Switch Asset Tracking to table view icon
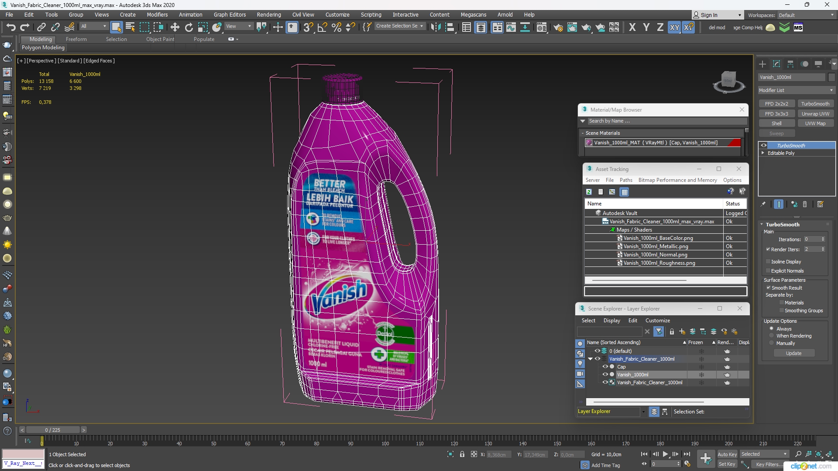Image resolution: width=838 pixels, height=471 pixels. pyautogui.click(x=625, y=192)
